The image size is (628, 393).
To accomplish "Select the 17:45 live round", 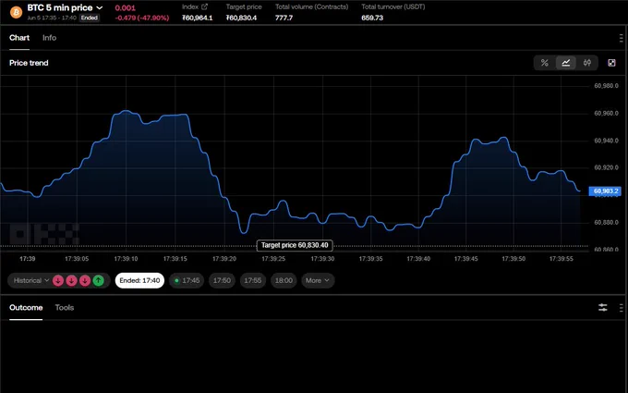I will pos(187,280).
